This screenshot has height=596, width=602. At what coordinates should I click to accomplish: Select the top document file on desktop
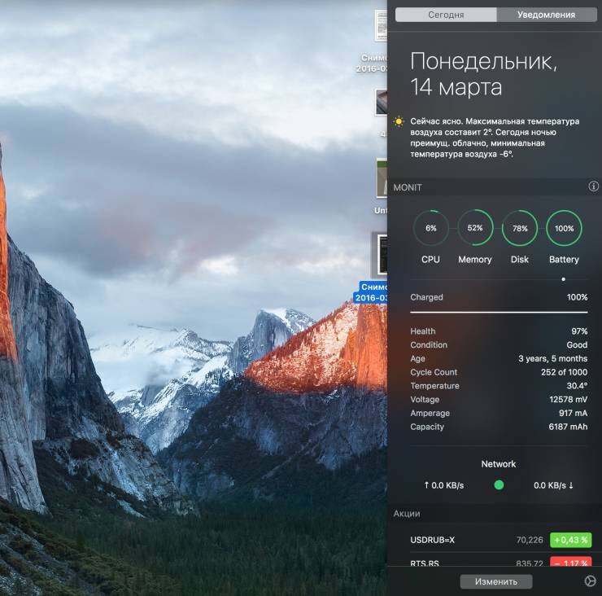tap(381, 25)
